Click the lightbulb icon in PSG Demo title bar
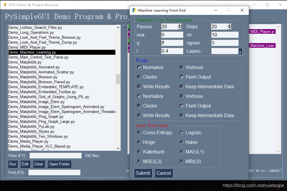The image size is (287, 191). [x=5, y=5]
